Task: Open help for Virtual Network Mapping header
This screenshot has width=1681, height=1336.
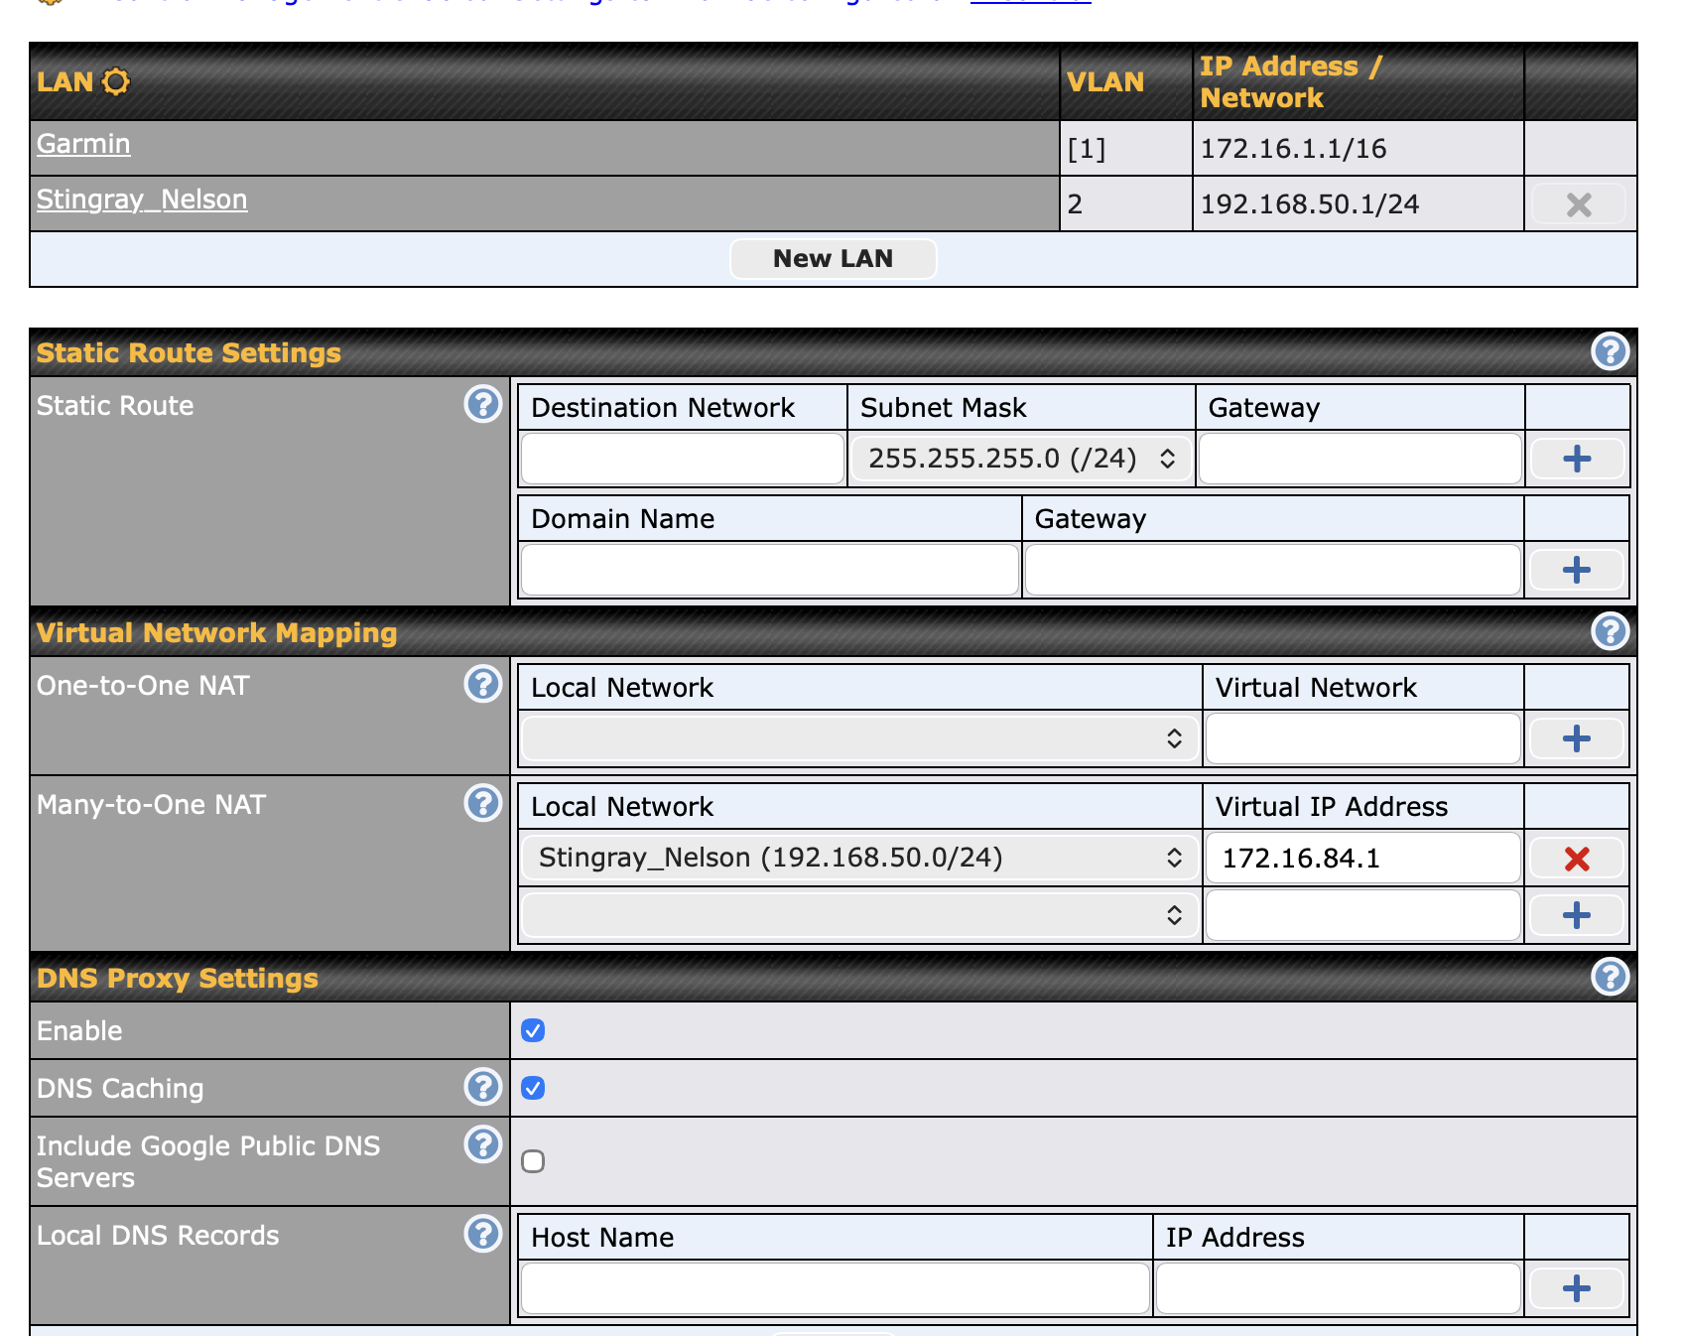Action: coord(1610,631)
